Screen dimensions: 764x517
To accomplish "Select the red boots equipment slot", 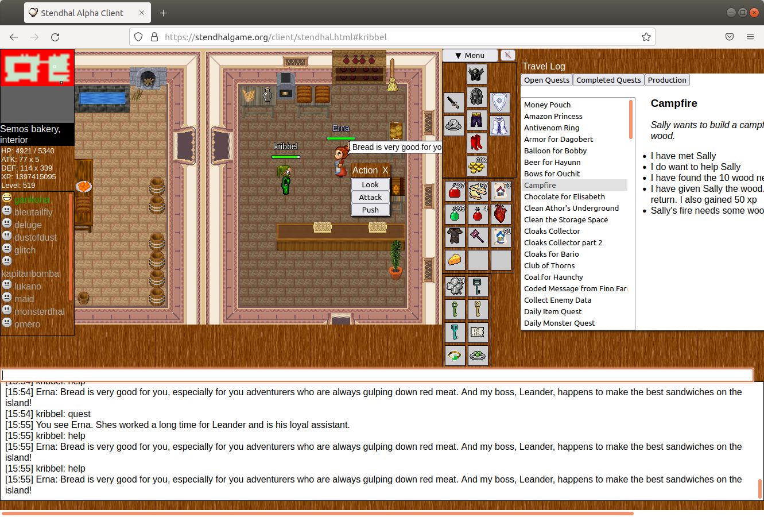I will (x=476, y=143).
